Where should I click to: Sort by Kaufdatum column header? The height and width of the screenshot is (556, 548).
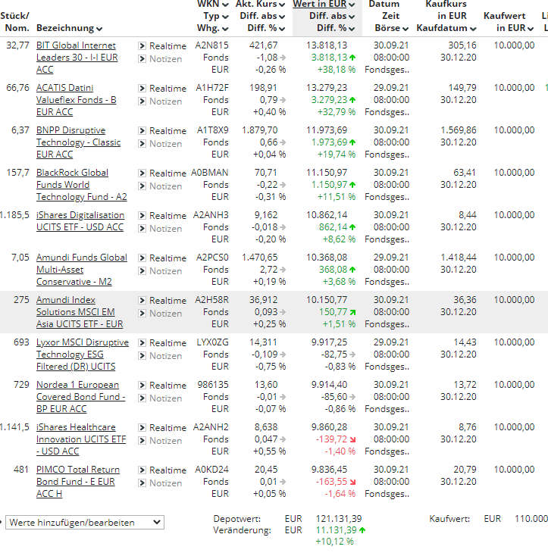point(446,28)
